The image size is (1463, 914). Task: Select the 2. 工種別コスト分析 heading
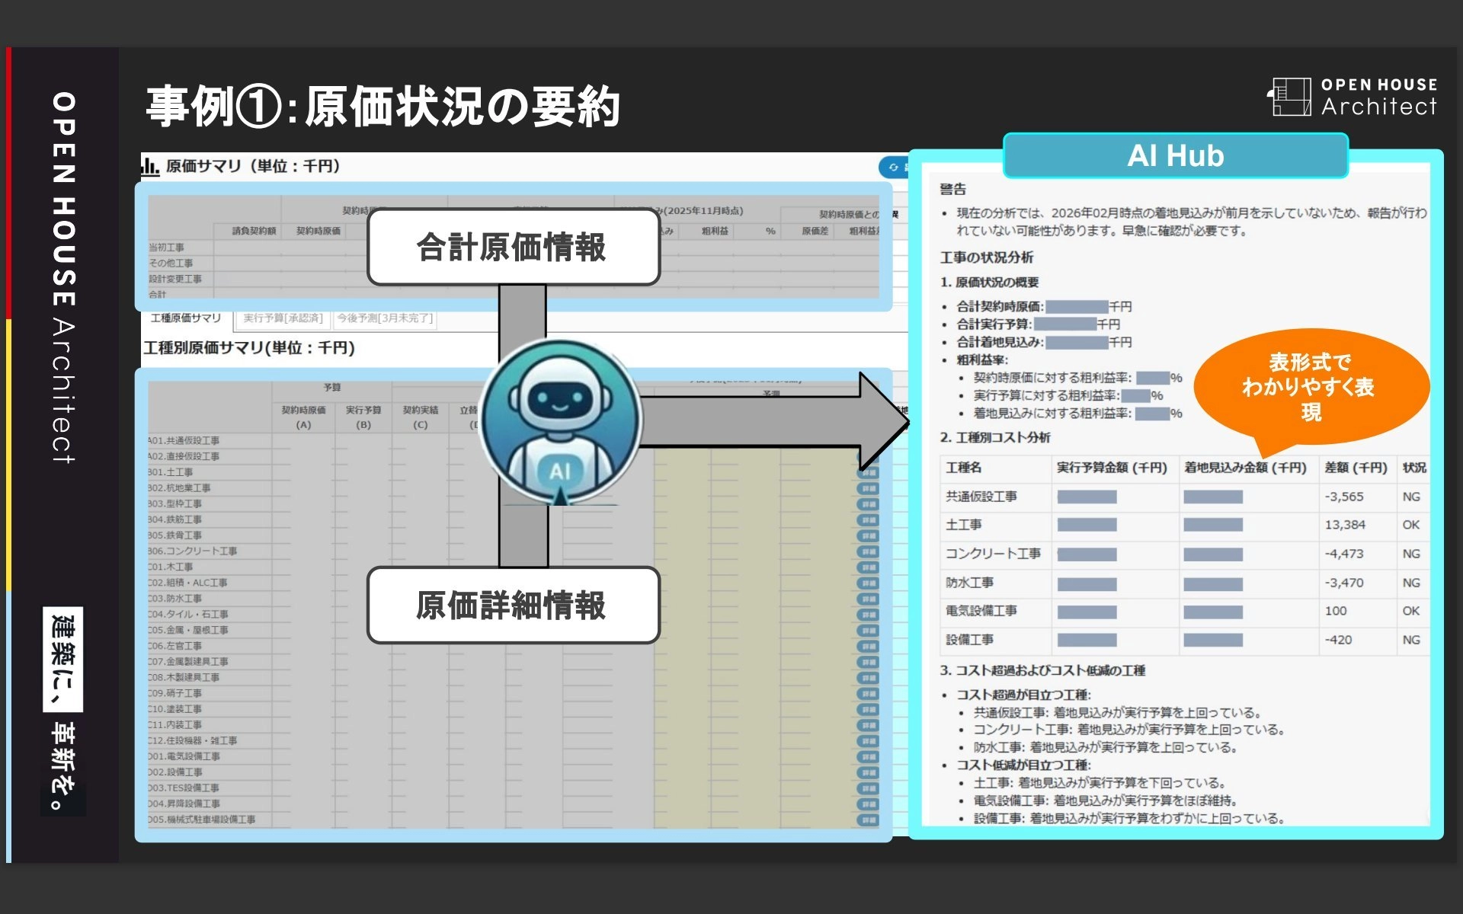(995, 438)
